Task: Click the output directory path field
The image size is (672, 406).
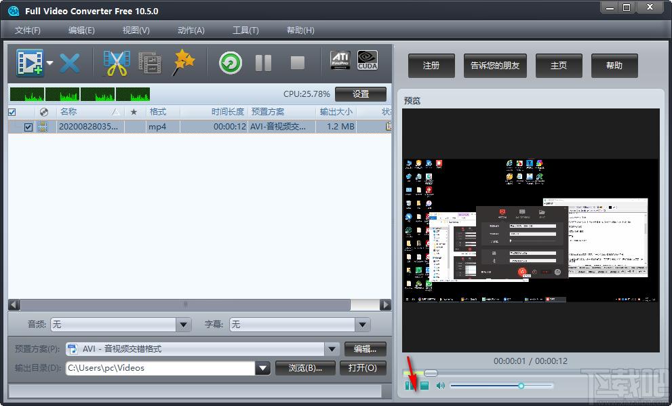Action: pos(161,368)
